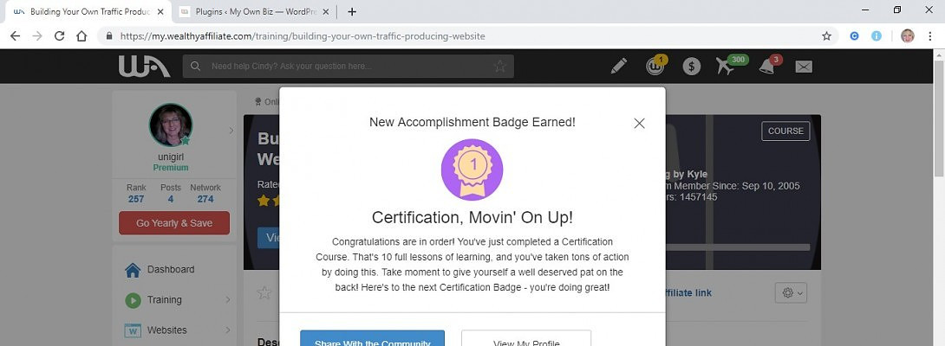The image size is (945, 346).
Task: Click the browser reload button
Action: pyautogui.click(x=60, y=36)
